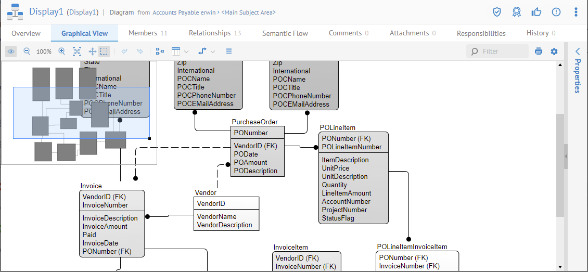Click the shield certify icon
Screen dimensions: 588x272
497,12
